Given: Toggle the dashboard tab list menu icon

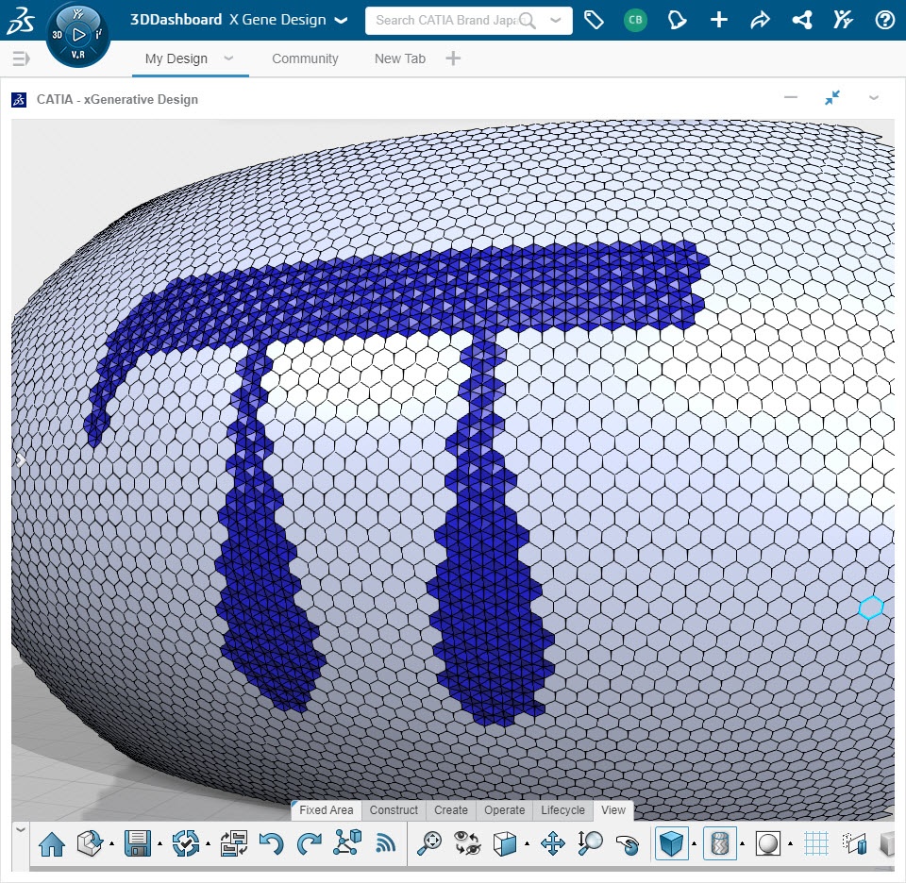Looking at the screenshot, I should [21, 58].
